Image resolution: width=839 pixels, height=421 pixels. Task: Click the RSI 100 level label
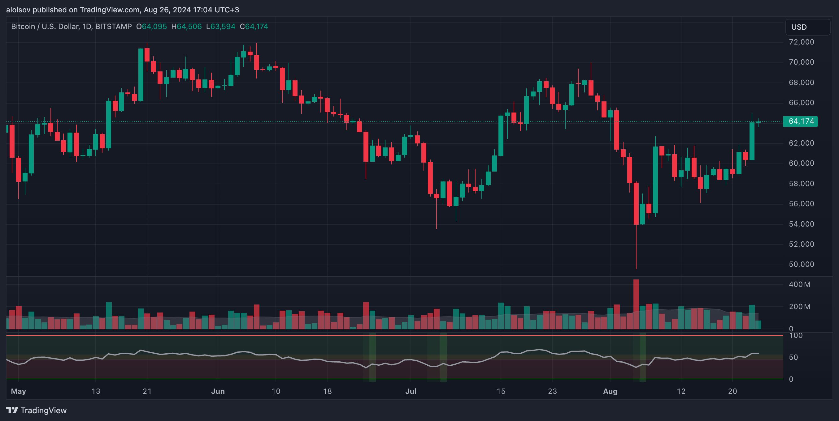796,335
